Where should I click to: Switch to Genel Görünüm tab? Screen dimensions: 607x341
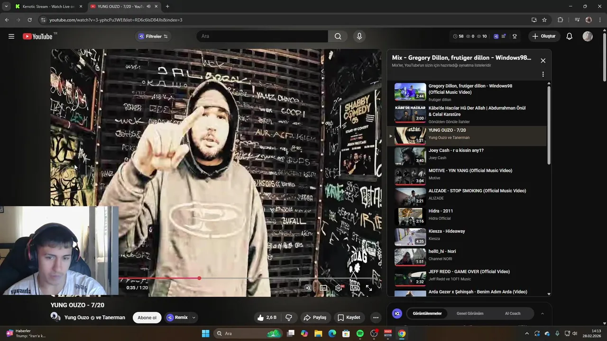click(x=470, y=314)
